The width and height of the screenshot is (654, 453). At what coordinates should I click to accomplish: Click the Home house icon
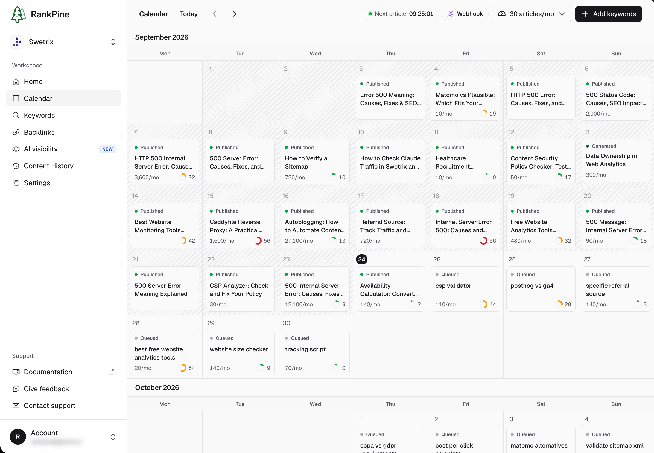(x=16, y=81)
